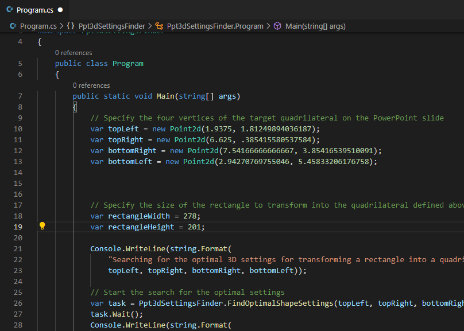Screen dimensions: 464x331
Task: Click the 'Main' method name on line 7
Action: (165, 96)
